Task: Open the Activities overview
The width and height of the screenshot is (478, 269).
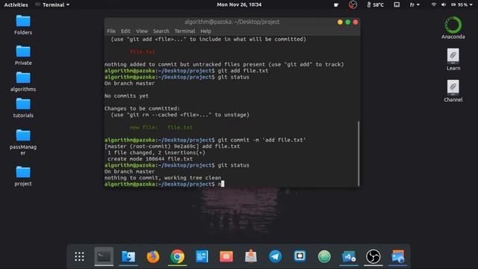Action: tap(16, 4)
